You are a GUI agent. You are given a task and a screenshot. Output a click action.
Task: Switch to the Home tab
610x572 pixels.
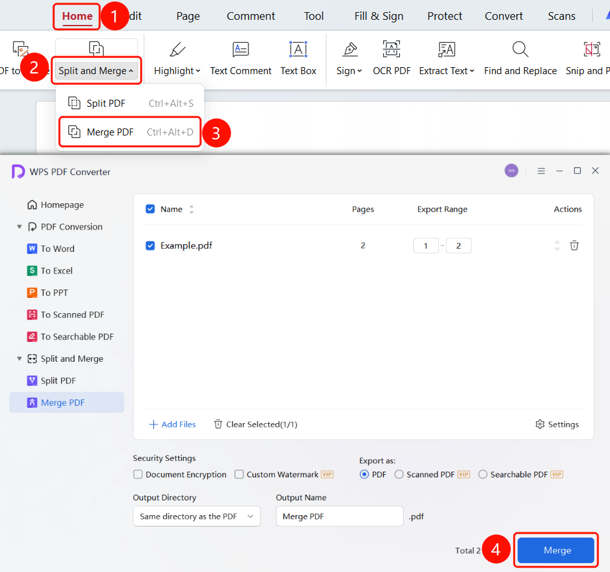coord(77,16)
